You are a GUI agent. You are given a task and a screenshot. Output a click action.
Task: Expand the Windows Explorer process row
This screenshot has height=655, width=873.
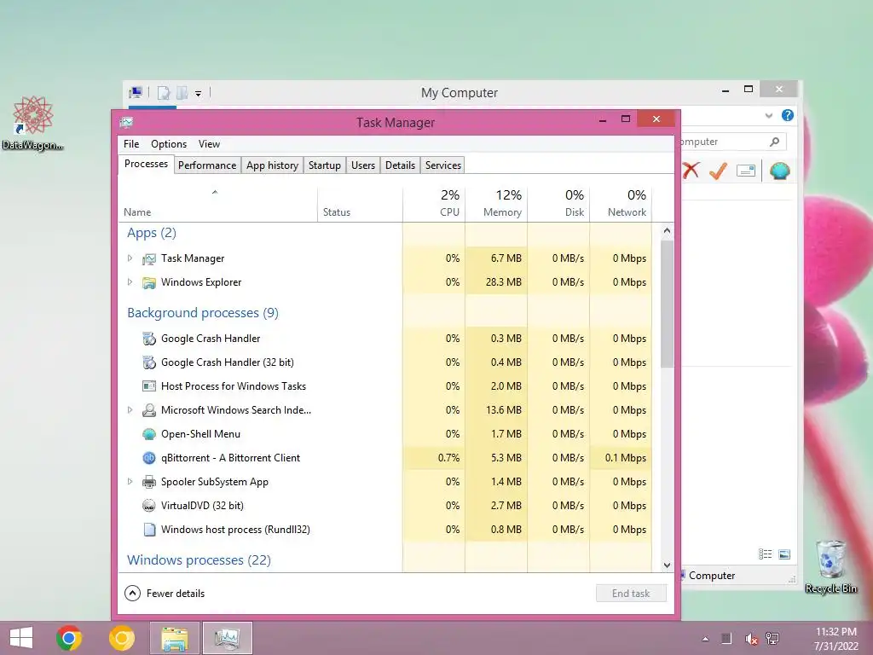(130, 281)
